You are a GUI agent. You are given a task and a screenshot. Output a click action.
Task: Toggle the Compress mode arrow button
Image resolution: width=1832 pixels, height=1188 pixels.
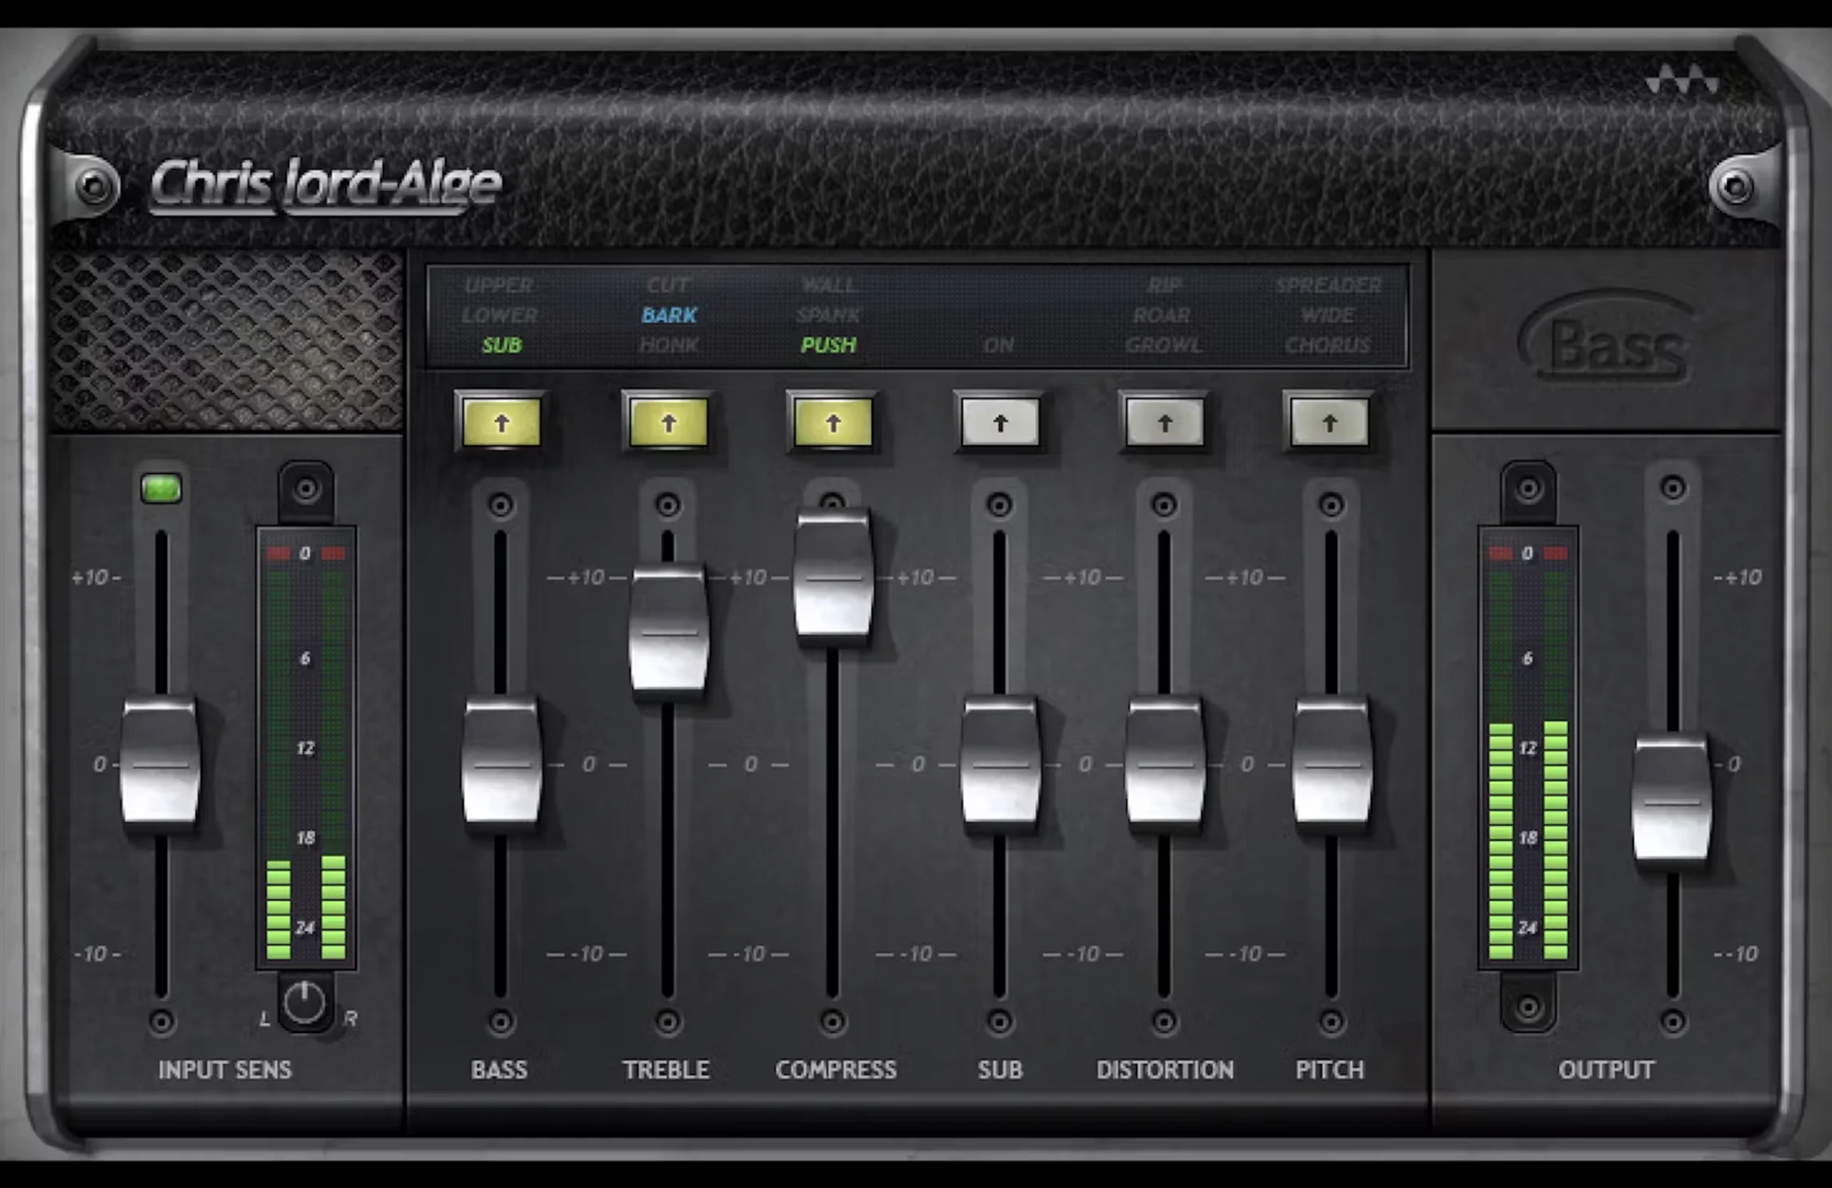click(832, 423)
